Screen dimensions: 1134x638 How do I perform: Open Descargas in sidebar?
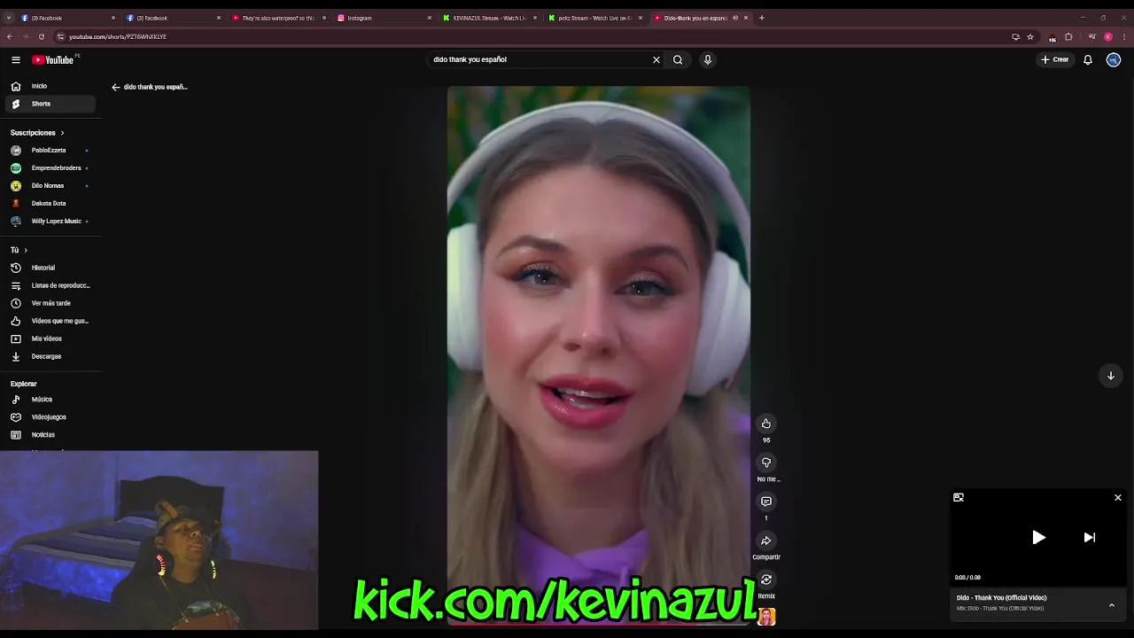pos(50,356)
